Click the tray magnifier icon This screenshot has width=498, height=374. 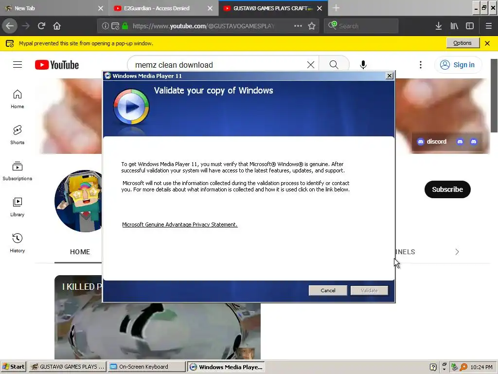pyautogui.click(x=463, y=367)
